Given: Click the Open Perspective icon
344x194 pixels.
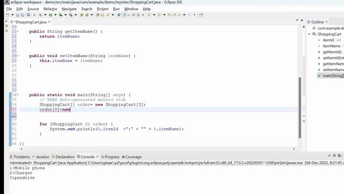Looking at the screenshot, I should [200, 15].
